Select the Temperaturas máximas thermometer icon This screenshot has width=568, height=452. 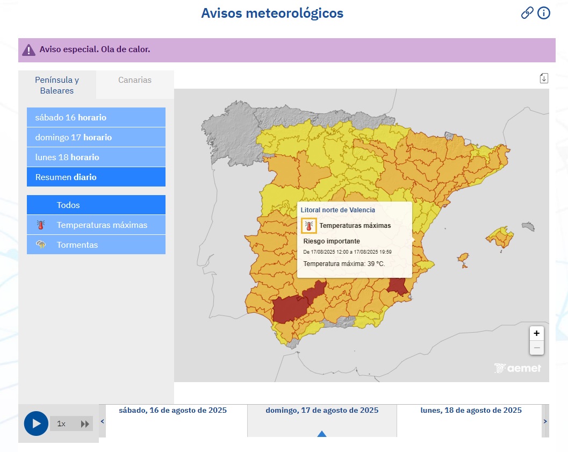point(40,225)
